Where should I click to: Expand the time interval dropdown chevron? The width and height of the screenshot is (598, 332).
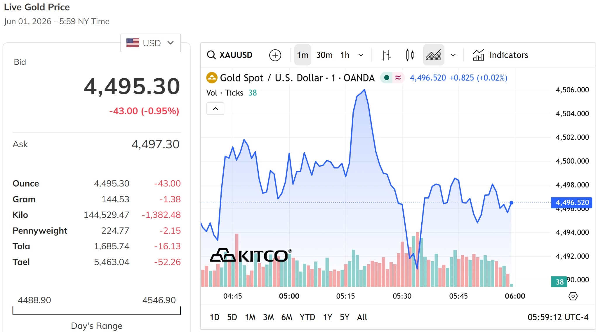click(x=361, y=55)
